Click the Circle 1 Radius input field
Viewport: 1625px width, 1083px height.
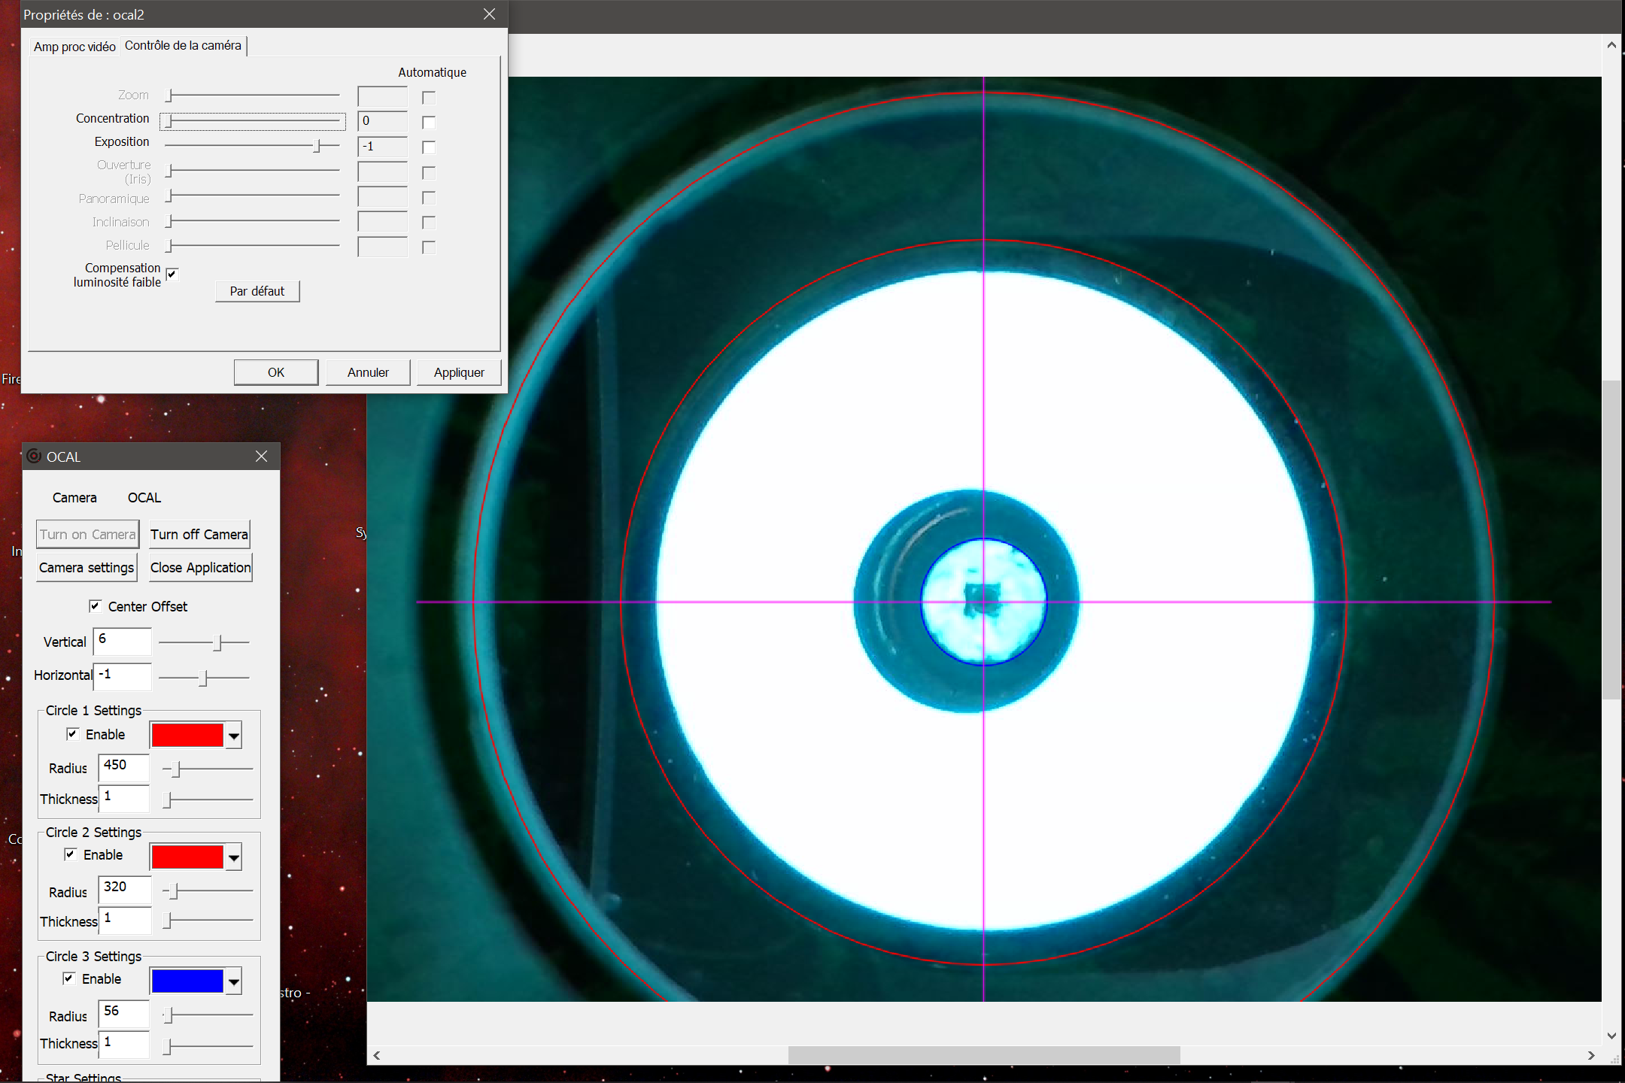(124, 767)
